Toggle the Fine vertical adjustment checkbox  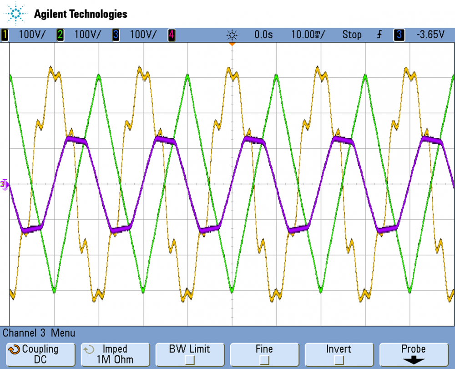pyautogui.click(x=264, y=360)
